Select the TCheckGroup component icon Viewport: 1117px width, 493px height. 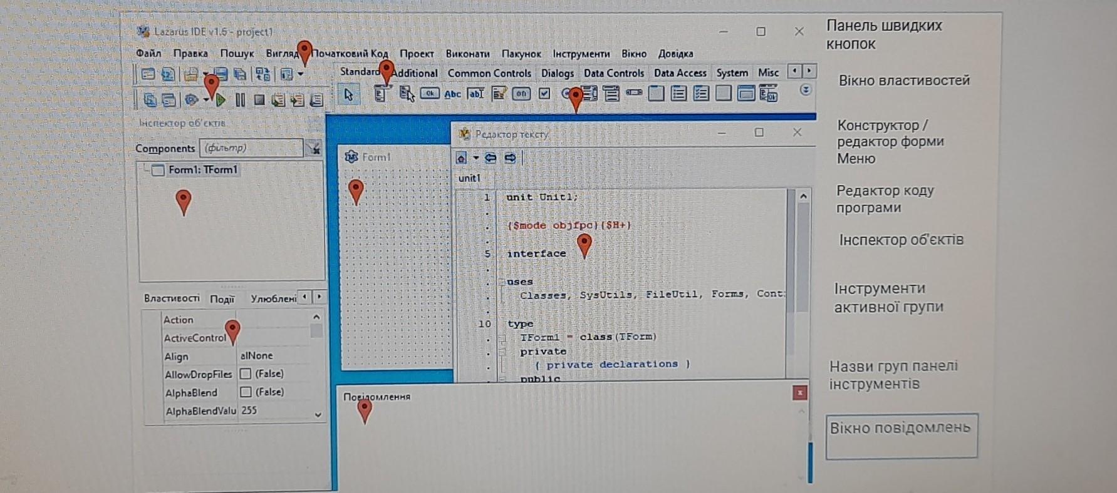point(700,93)
